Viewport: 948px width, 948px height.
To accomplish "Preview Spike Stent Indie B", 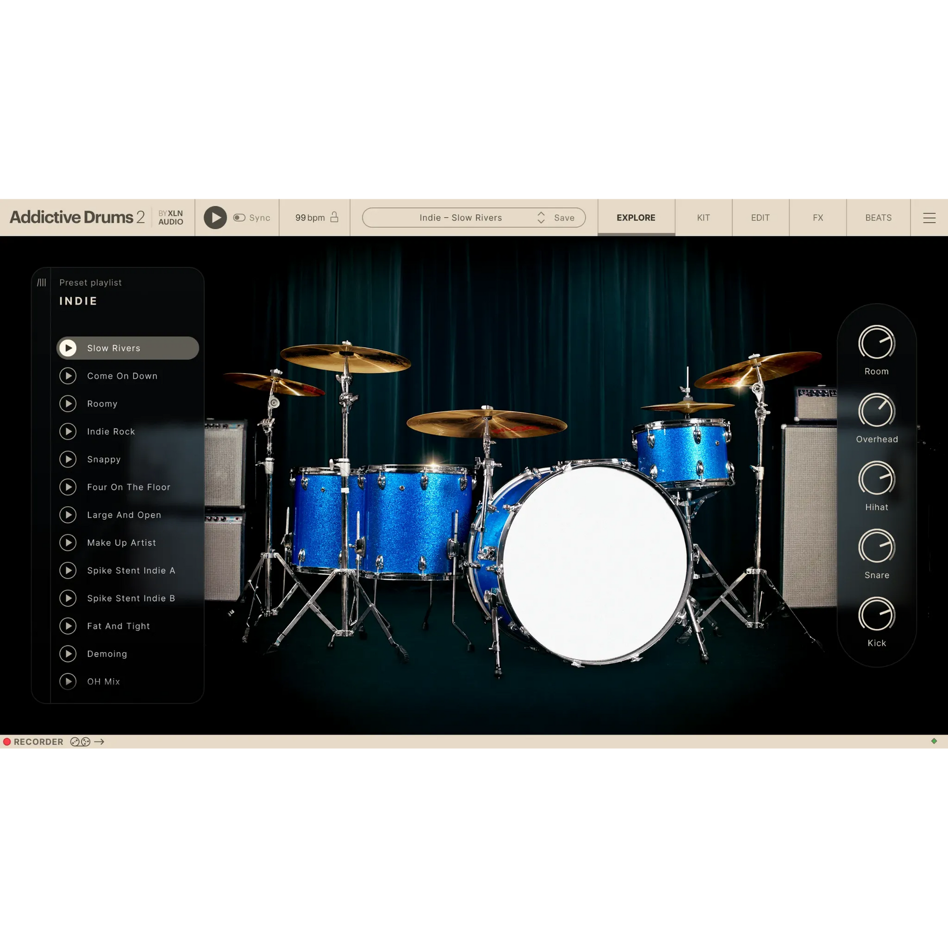I will (68, 598).
